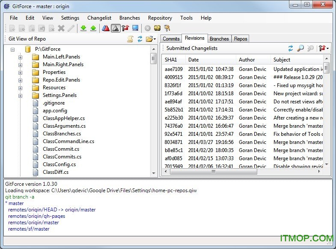Select revision aae7109 row
Viewport: 336px width, 249px height.
tap(242, 69)
